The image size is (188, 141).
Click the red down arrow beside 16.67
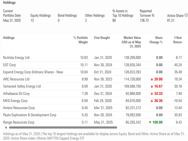(152, 86)
